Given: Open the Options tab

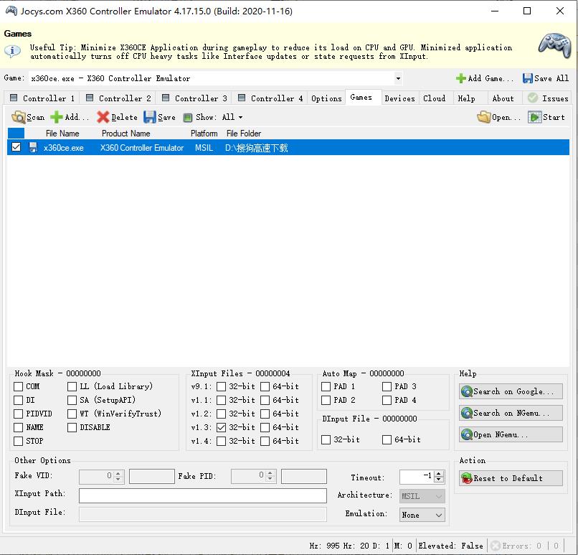Looking at the screenshot, I should [x=326, y=98].
